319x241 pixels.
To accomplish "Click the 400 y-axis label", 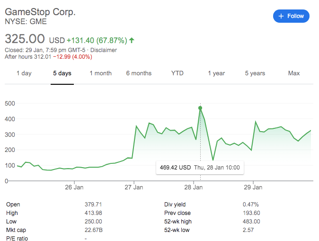I will point(10,119).
